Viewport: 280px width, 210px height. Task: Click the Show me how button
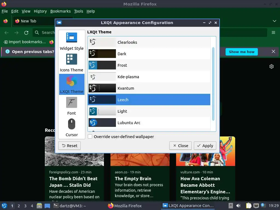[242, 52]
